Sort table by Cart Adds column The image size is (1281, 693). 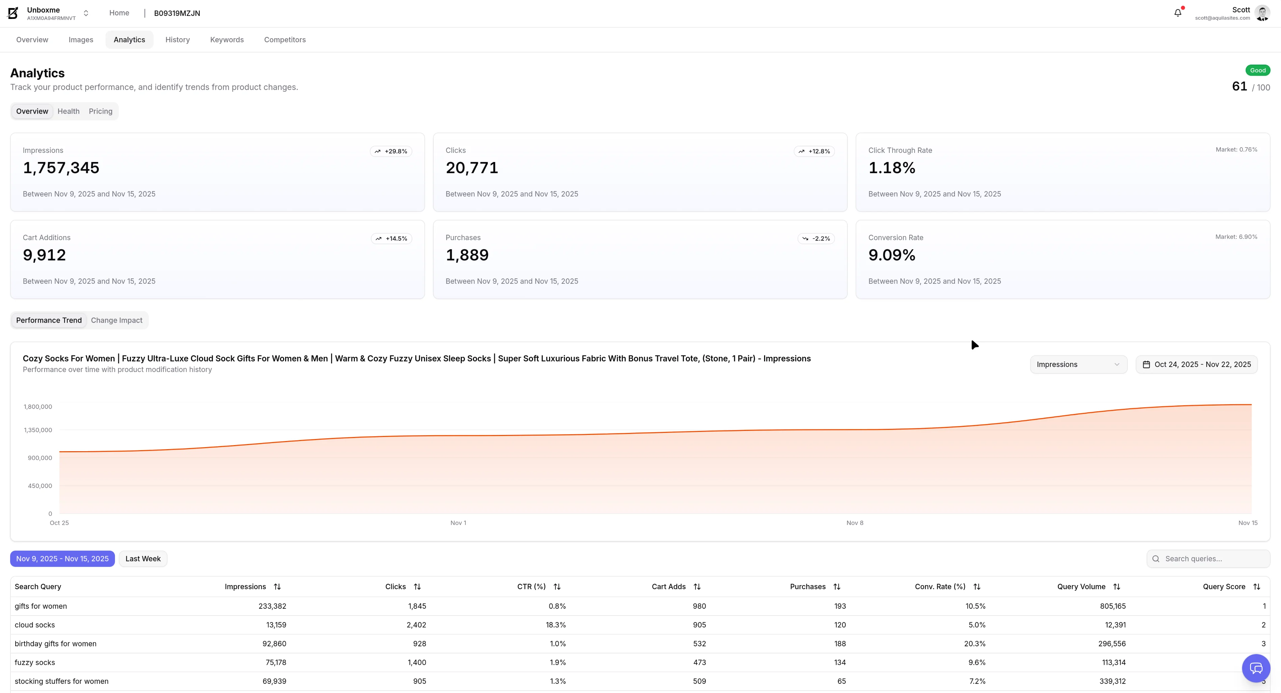point(697,586)
